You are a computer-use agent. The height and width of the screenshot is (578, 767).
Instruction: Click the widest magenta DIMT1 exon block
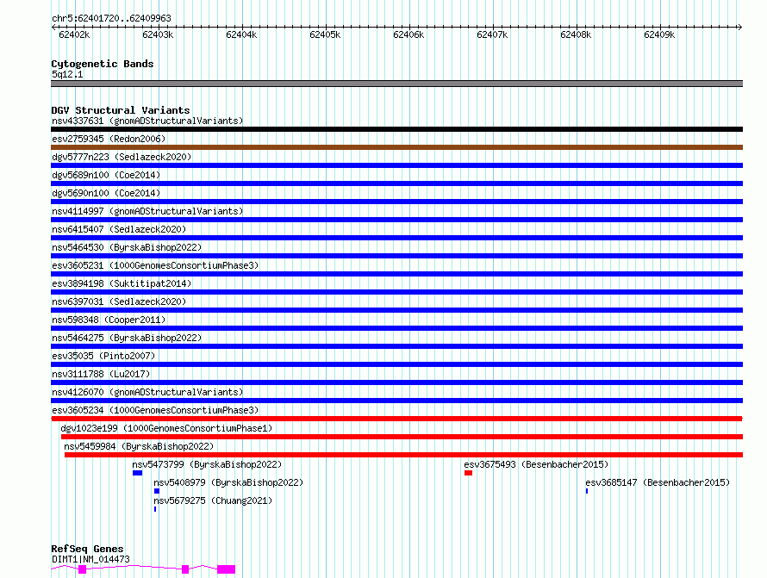226,569
